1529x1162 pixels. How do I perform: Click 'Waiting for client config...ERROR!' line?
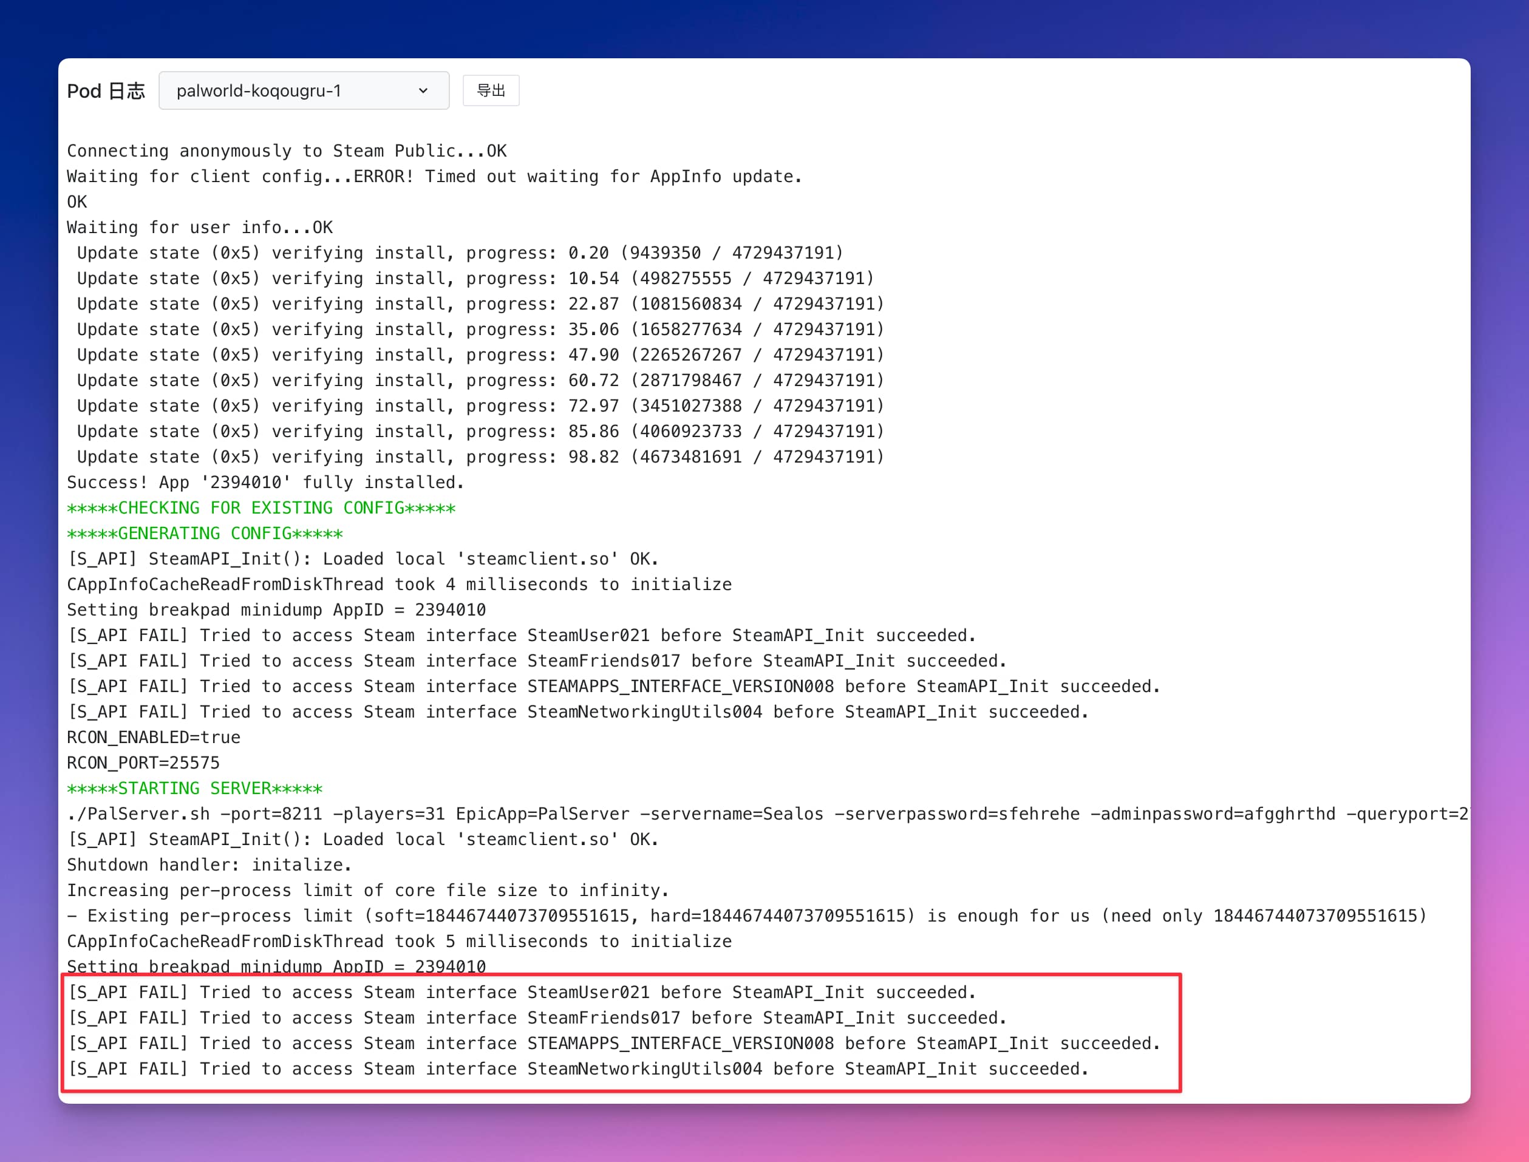click(x=435, y=177)
